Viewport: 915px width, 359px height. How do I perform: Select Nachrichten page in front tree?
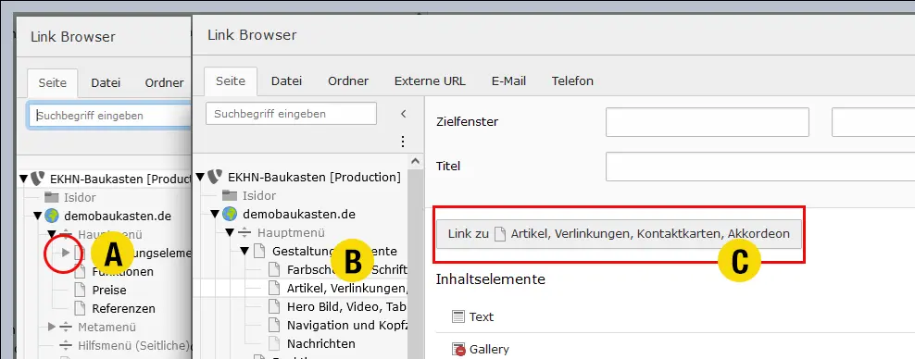[321, 344]
